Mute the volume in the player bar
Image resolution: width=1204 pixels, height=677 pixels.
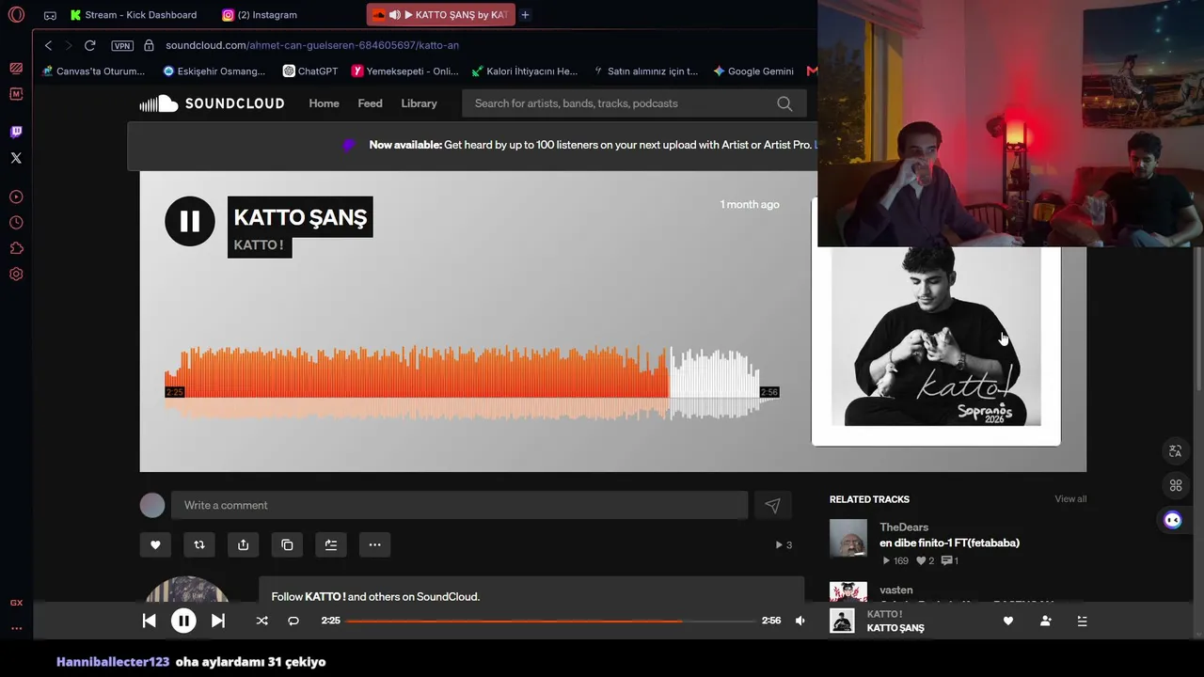tap(800, 621)
